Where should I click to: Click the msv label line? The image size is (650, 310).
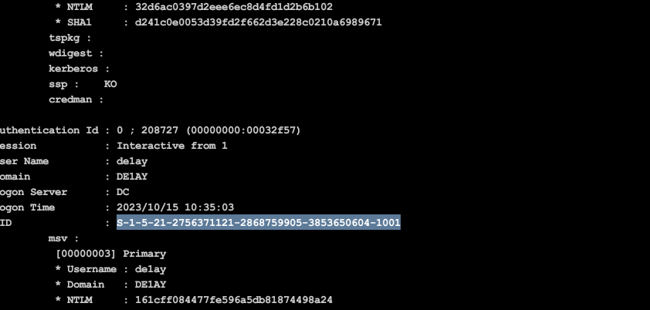coord(63,238)
